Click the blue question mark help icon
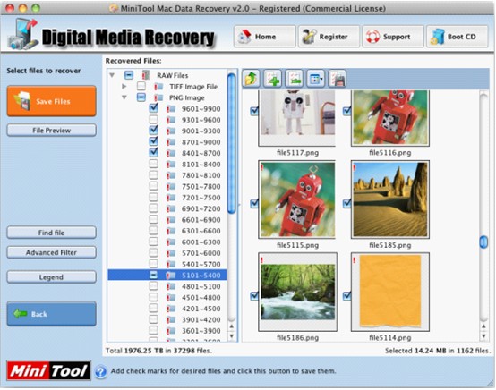This screenshot has width=496, height=390. [100, 372]
